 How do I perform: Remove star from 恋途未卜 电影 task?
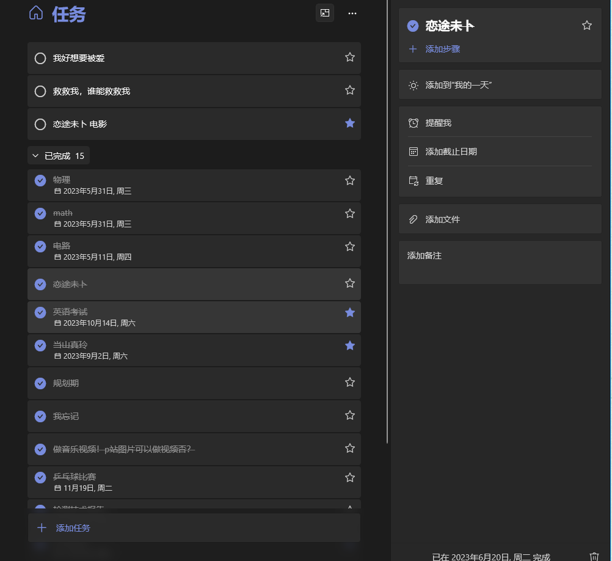[x=350, y=123]
